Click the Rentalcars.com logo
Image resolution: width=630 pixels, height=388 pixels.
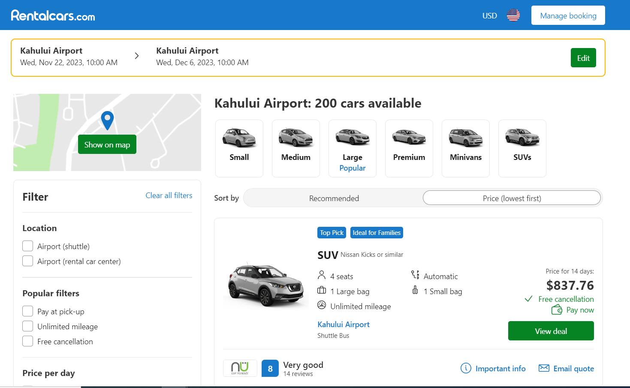53,15
